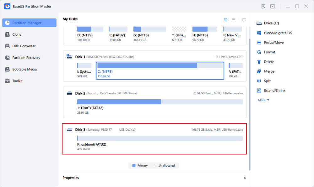Click the Toolkit briefcase icon

pos(7,81)
